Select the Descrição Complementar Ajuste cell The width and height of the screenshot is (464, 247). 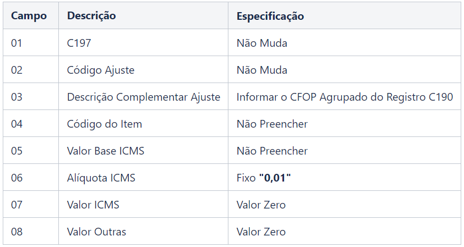(144, 97)
